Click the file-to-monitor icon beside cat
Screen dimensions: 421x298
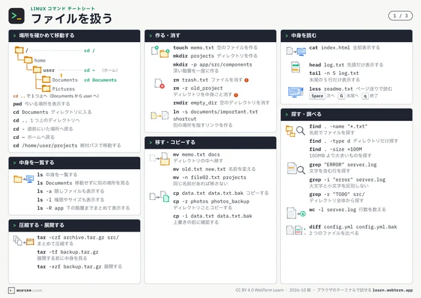coord(296,51)
